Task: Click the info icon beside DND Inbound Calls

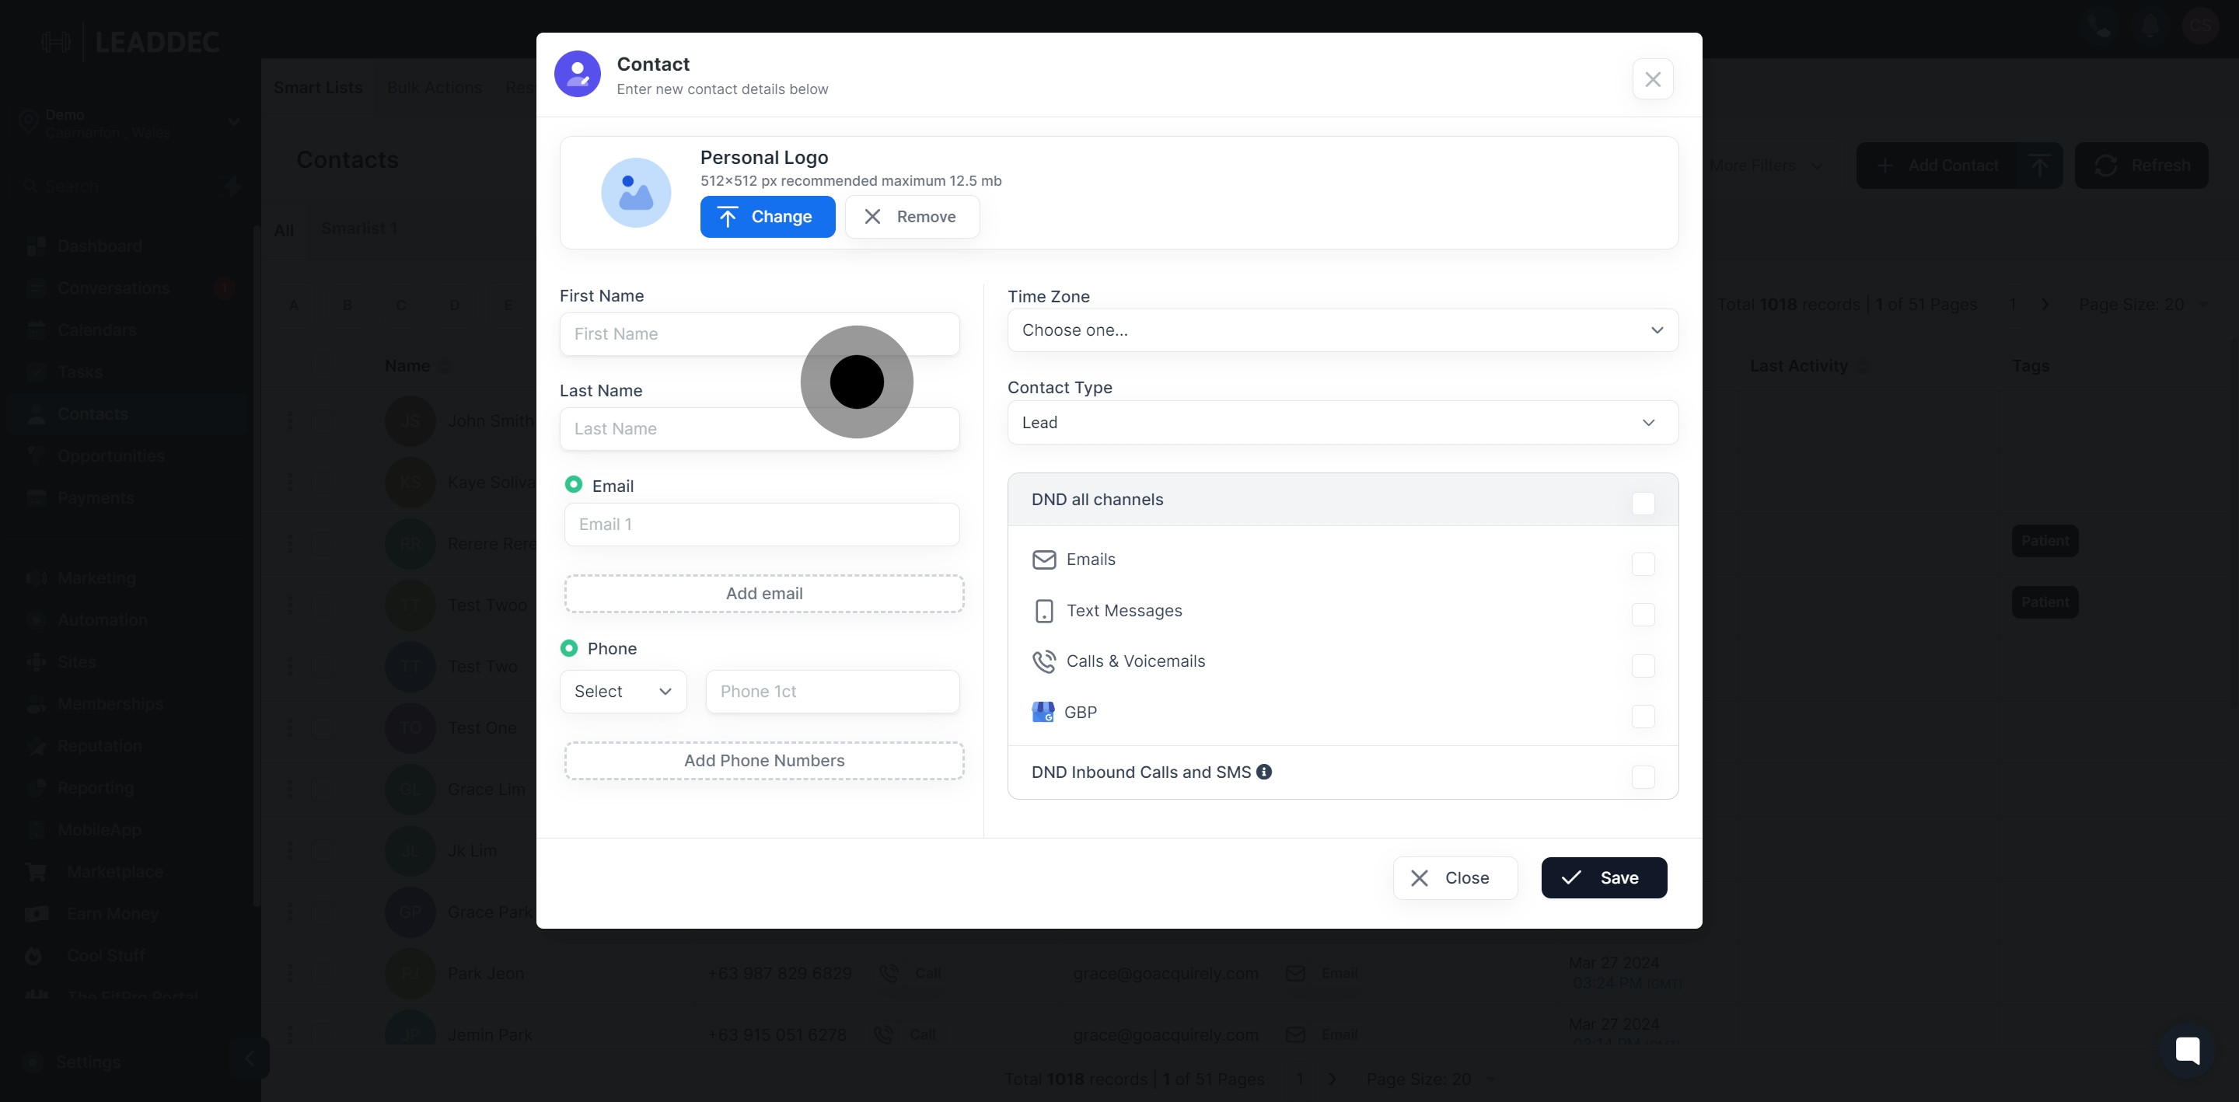Action: [1264, 772]
